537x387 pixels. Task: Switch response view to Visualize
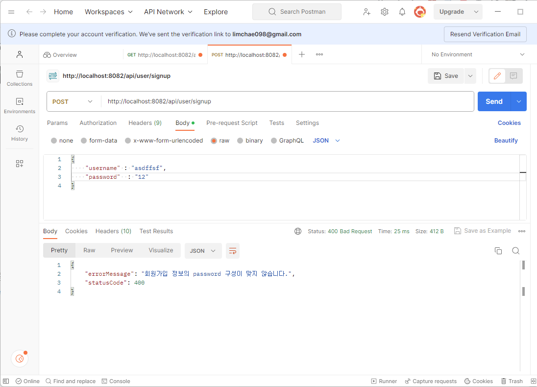pos(161,251)
